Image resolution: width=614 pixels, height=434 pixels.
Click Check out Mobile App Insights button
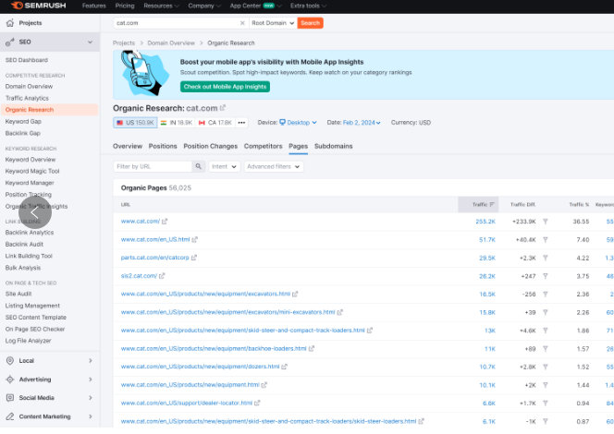(225, 87)
